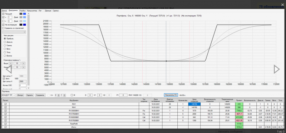
Task: Open the Калькулятор tab
Action: (x=32, y=11)
